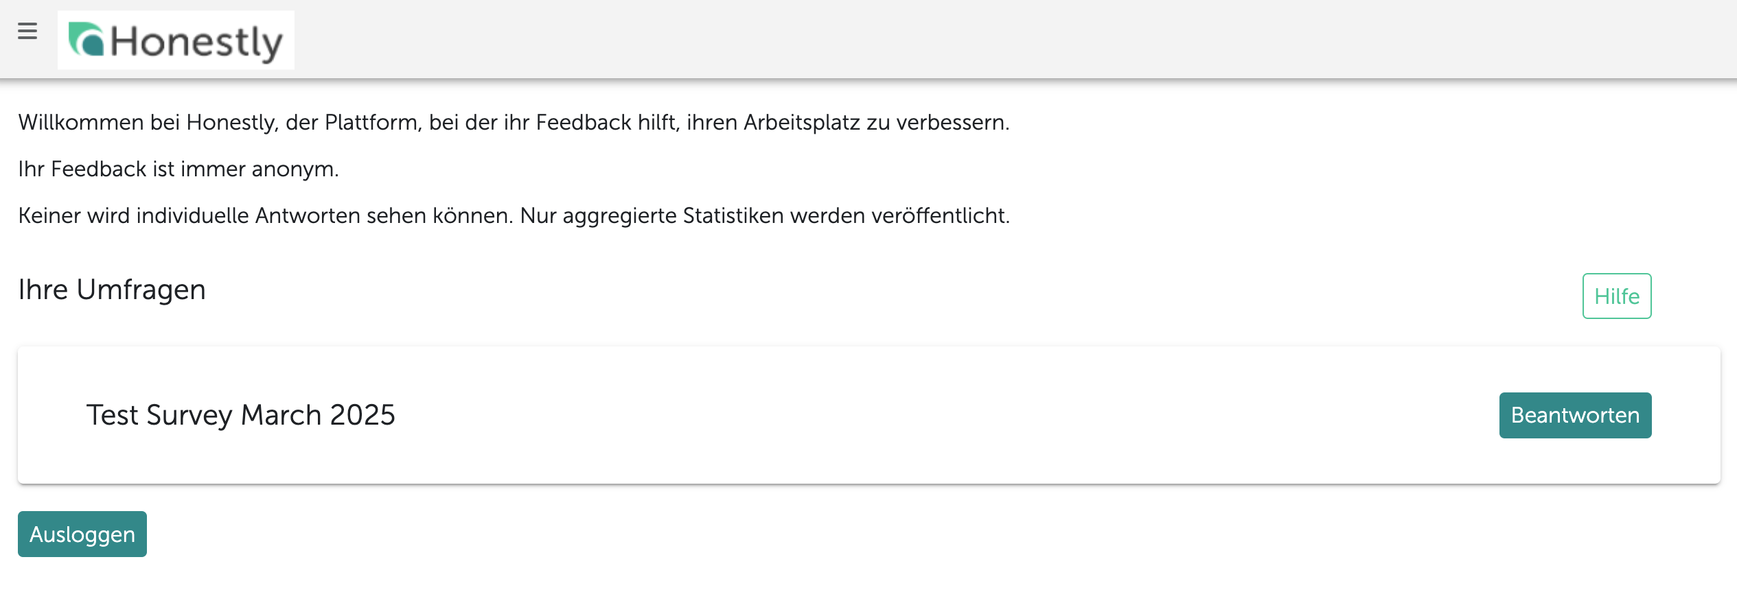Start the survey via Beantworten
Viewport: 1737px width, 590px height.
point(1575,415)
